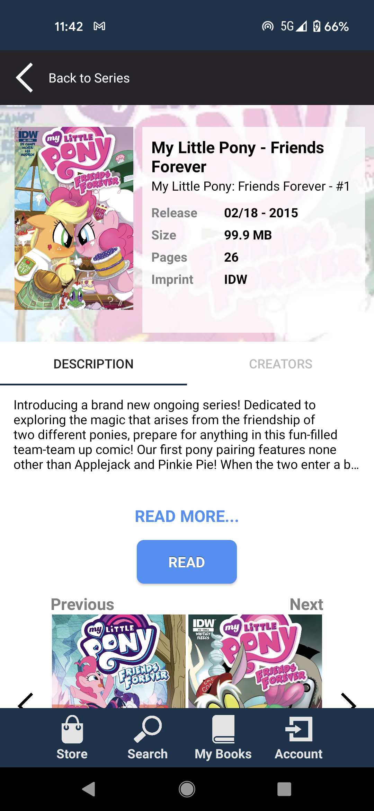Click the Back to Series text
Viewport: 374px width, 811px height.
[x=89, y=78]
